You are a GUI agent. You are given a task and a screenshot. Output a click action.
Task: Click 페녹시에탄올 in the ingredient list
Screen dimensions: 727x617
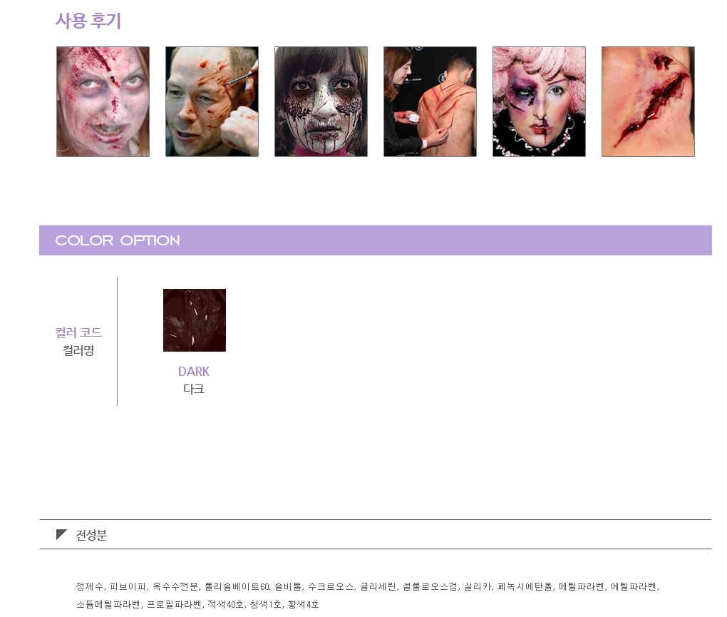pyautogui.click(x=525, y=586)
